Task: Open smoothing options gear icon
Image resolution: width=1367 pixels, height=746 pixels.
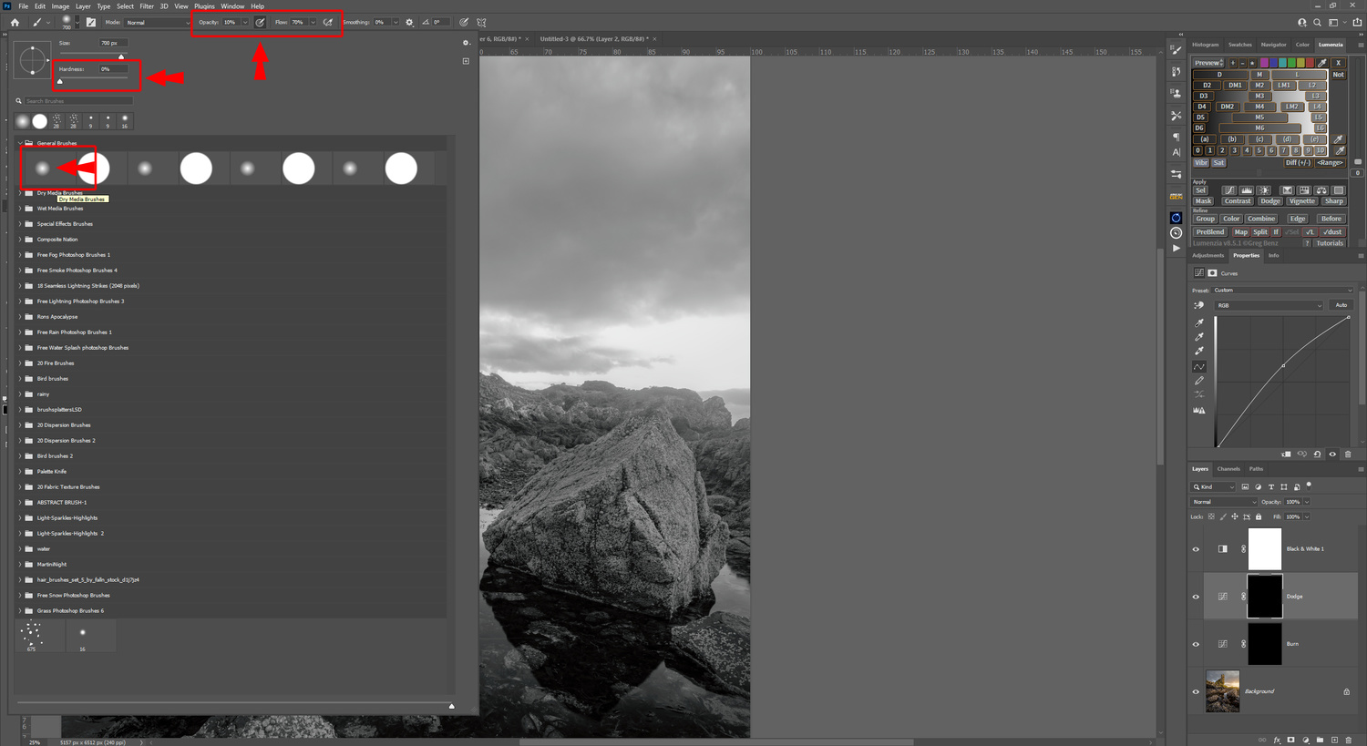Action: click(x=409, y=22)
